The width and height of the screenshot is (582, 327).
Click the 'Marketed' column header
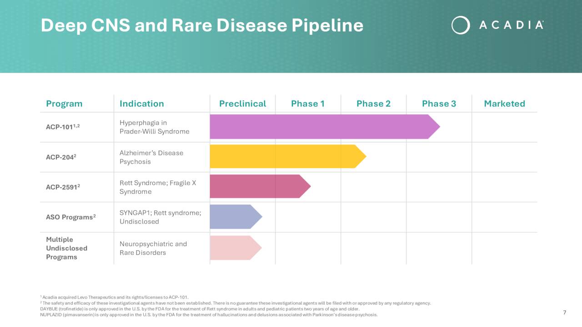[504, 104]
